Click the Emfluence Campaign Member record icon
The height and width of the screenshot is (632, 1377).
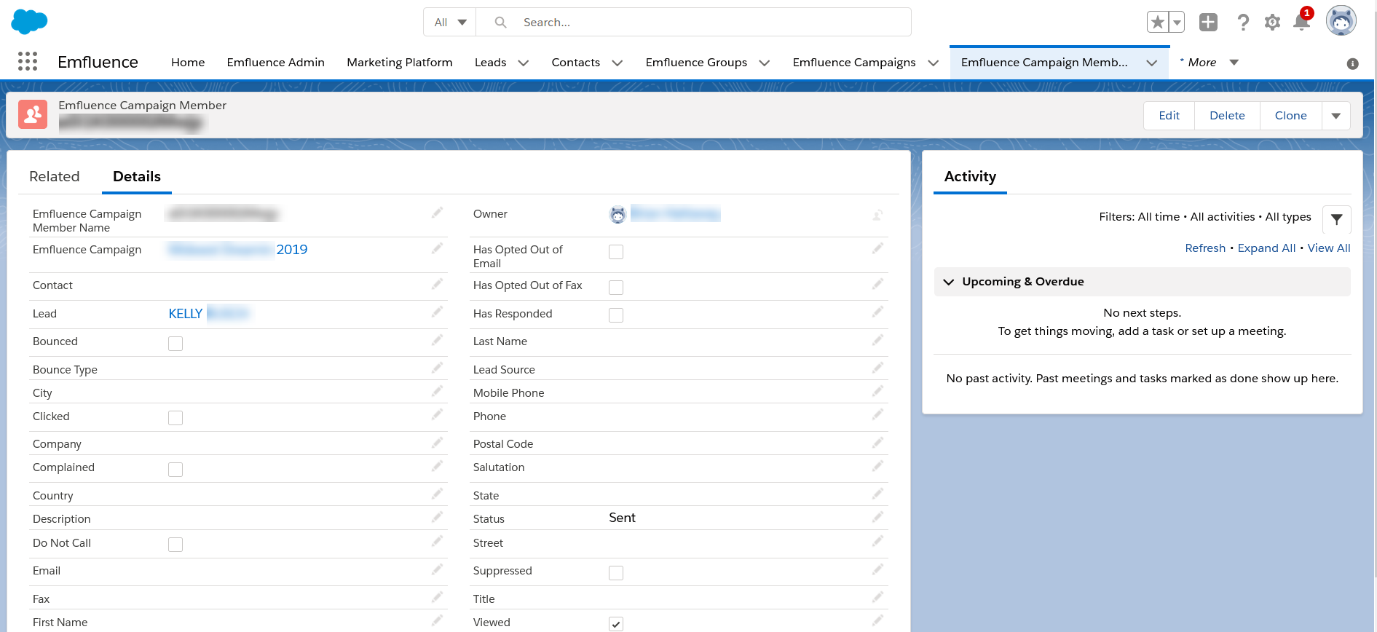click(x=33, y=114)
